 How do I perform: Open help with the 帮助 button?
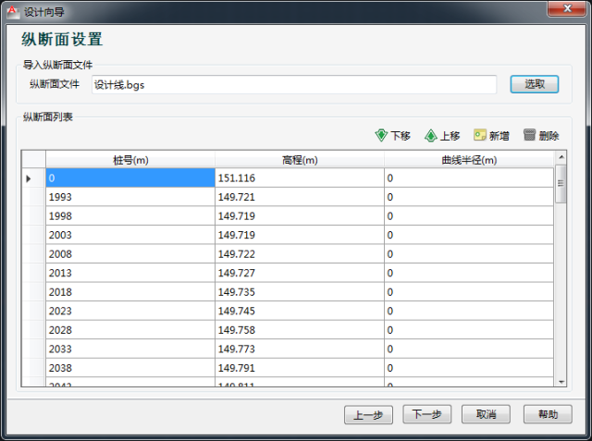548,414
